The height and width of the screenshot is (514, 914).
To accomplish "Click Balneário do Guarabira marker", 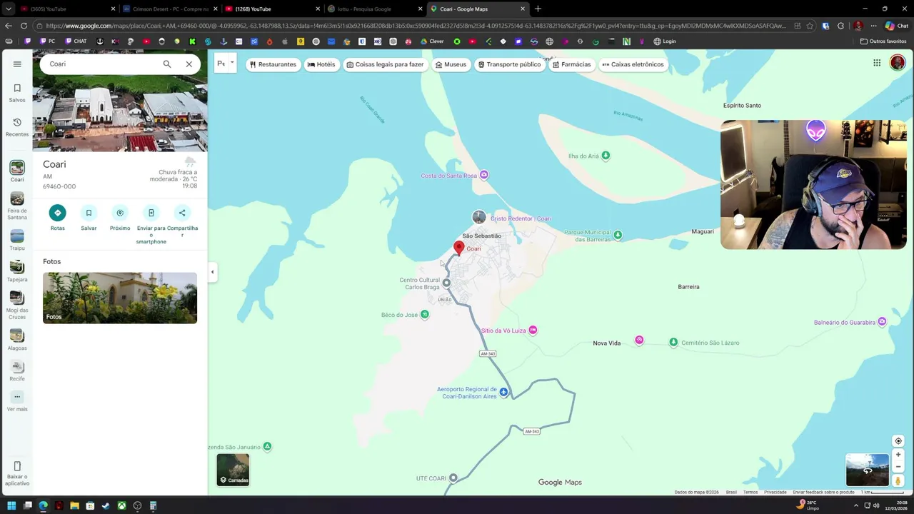I will (x=883, y=322).
